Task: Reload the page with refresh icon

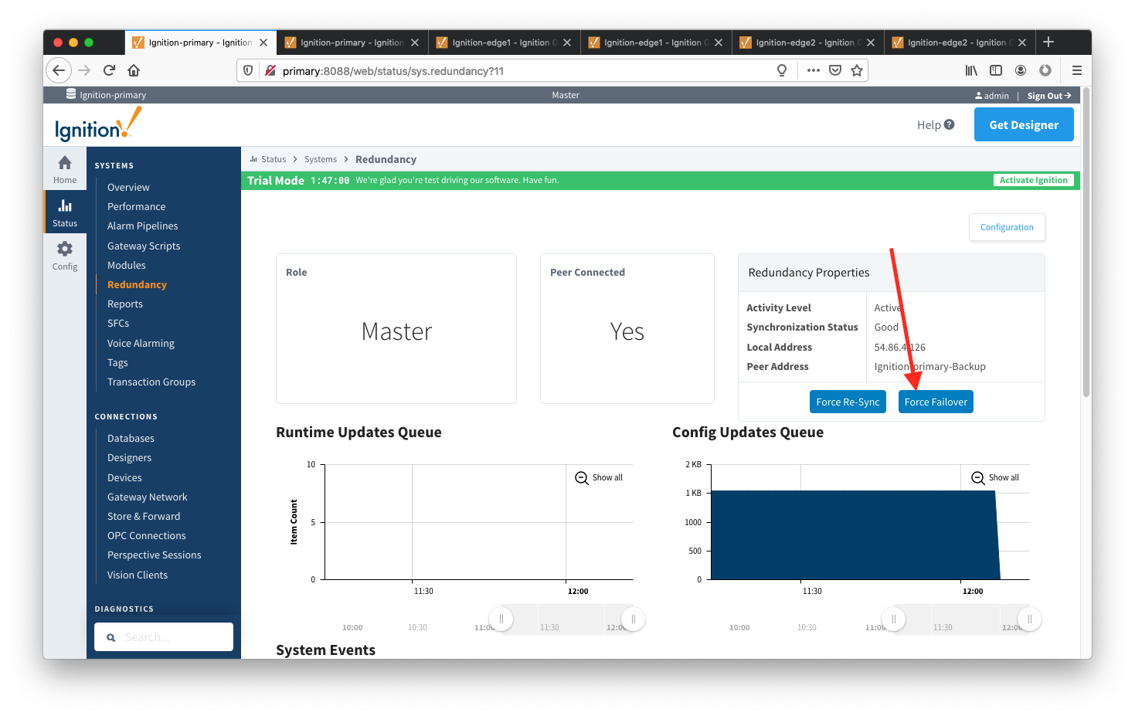Action: (109, 70)
